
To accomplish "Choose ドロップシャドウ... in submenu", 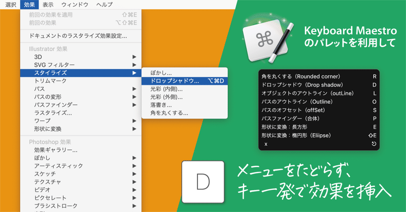I will coord(185,81).
